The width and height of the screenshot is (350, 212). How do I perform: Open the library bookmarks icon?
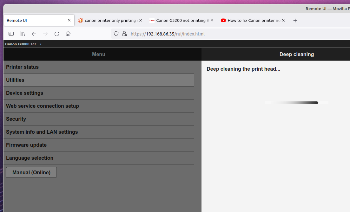[23, 34]
